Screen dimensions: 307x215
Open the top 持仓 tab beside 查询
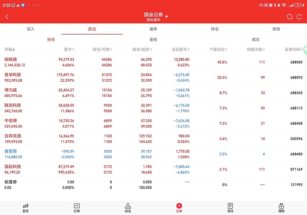pos(215,29)
